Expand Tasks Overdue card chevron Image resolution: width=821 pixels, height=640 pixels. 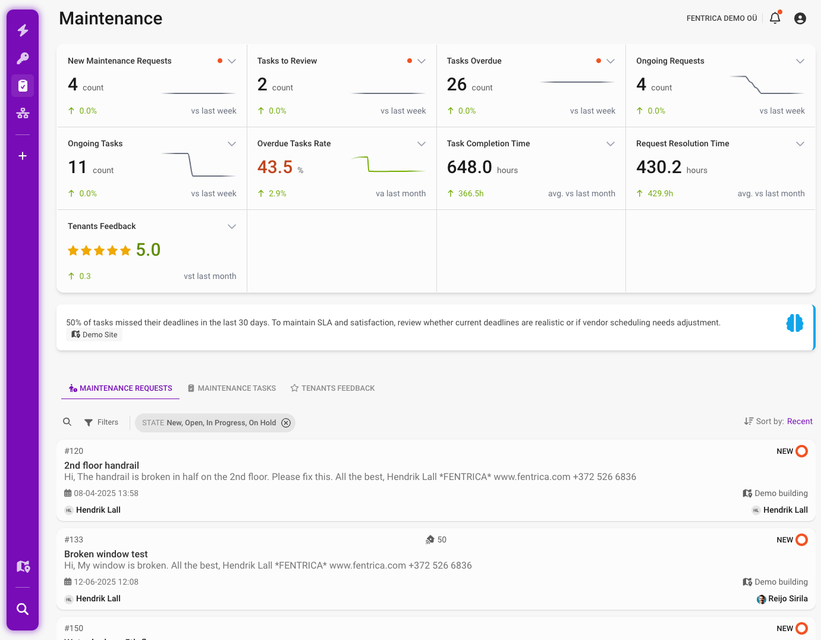611,61
